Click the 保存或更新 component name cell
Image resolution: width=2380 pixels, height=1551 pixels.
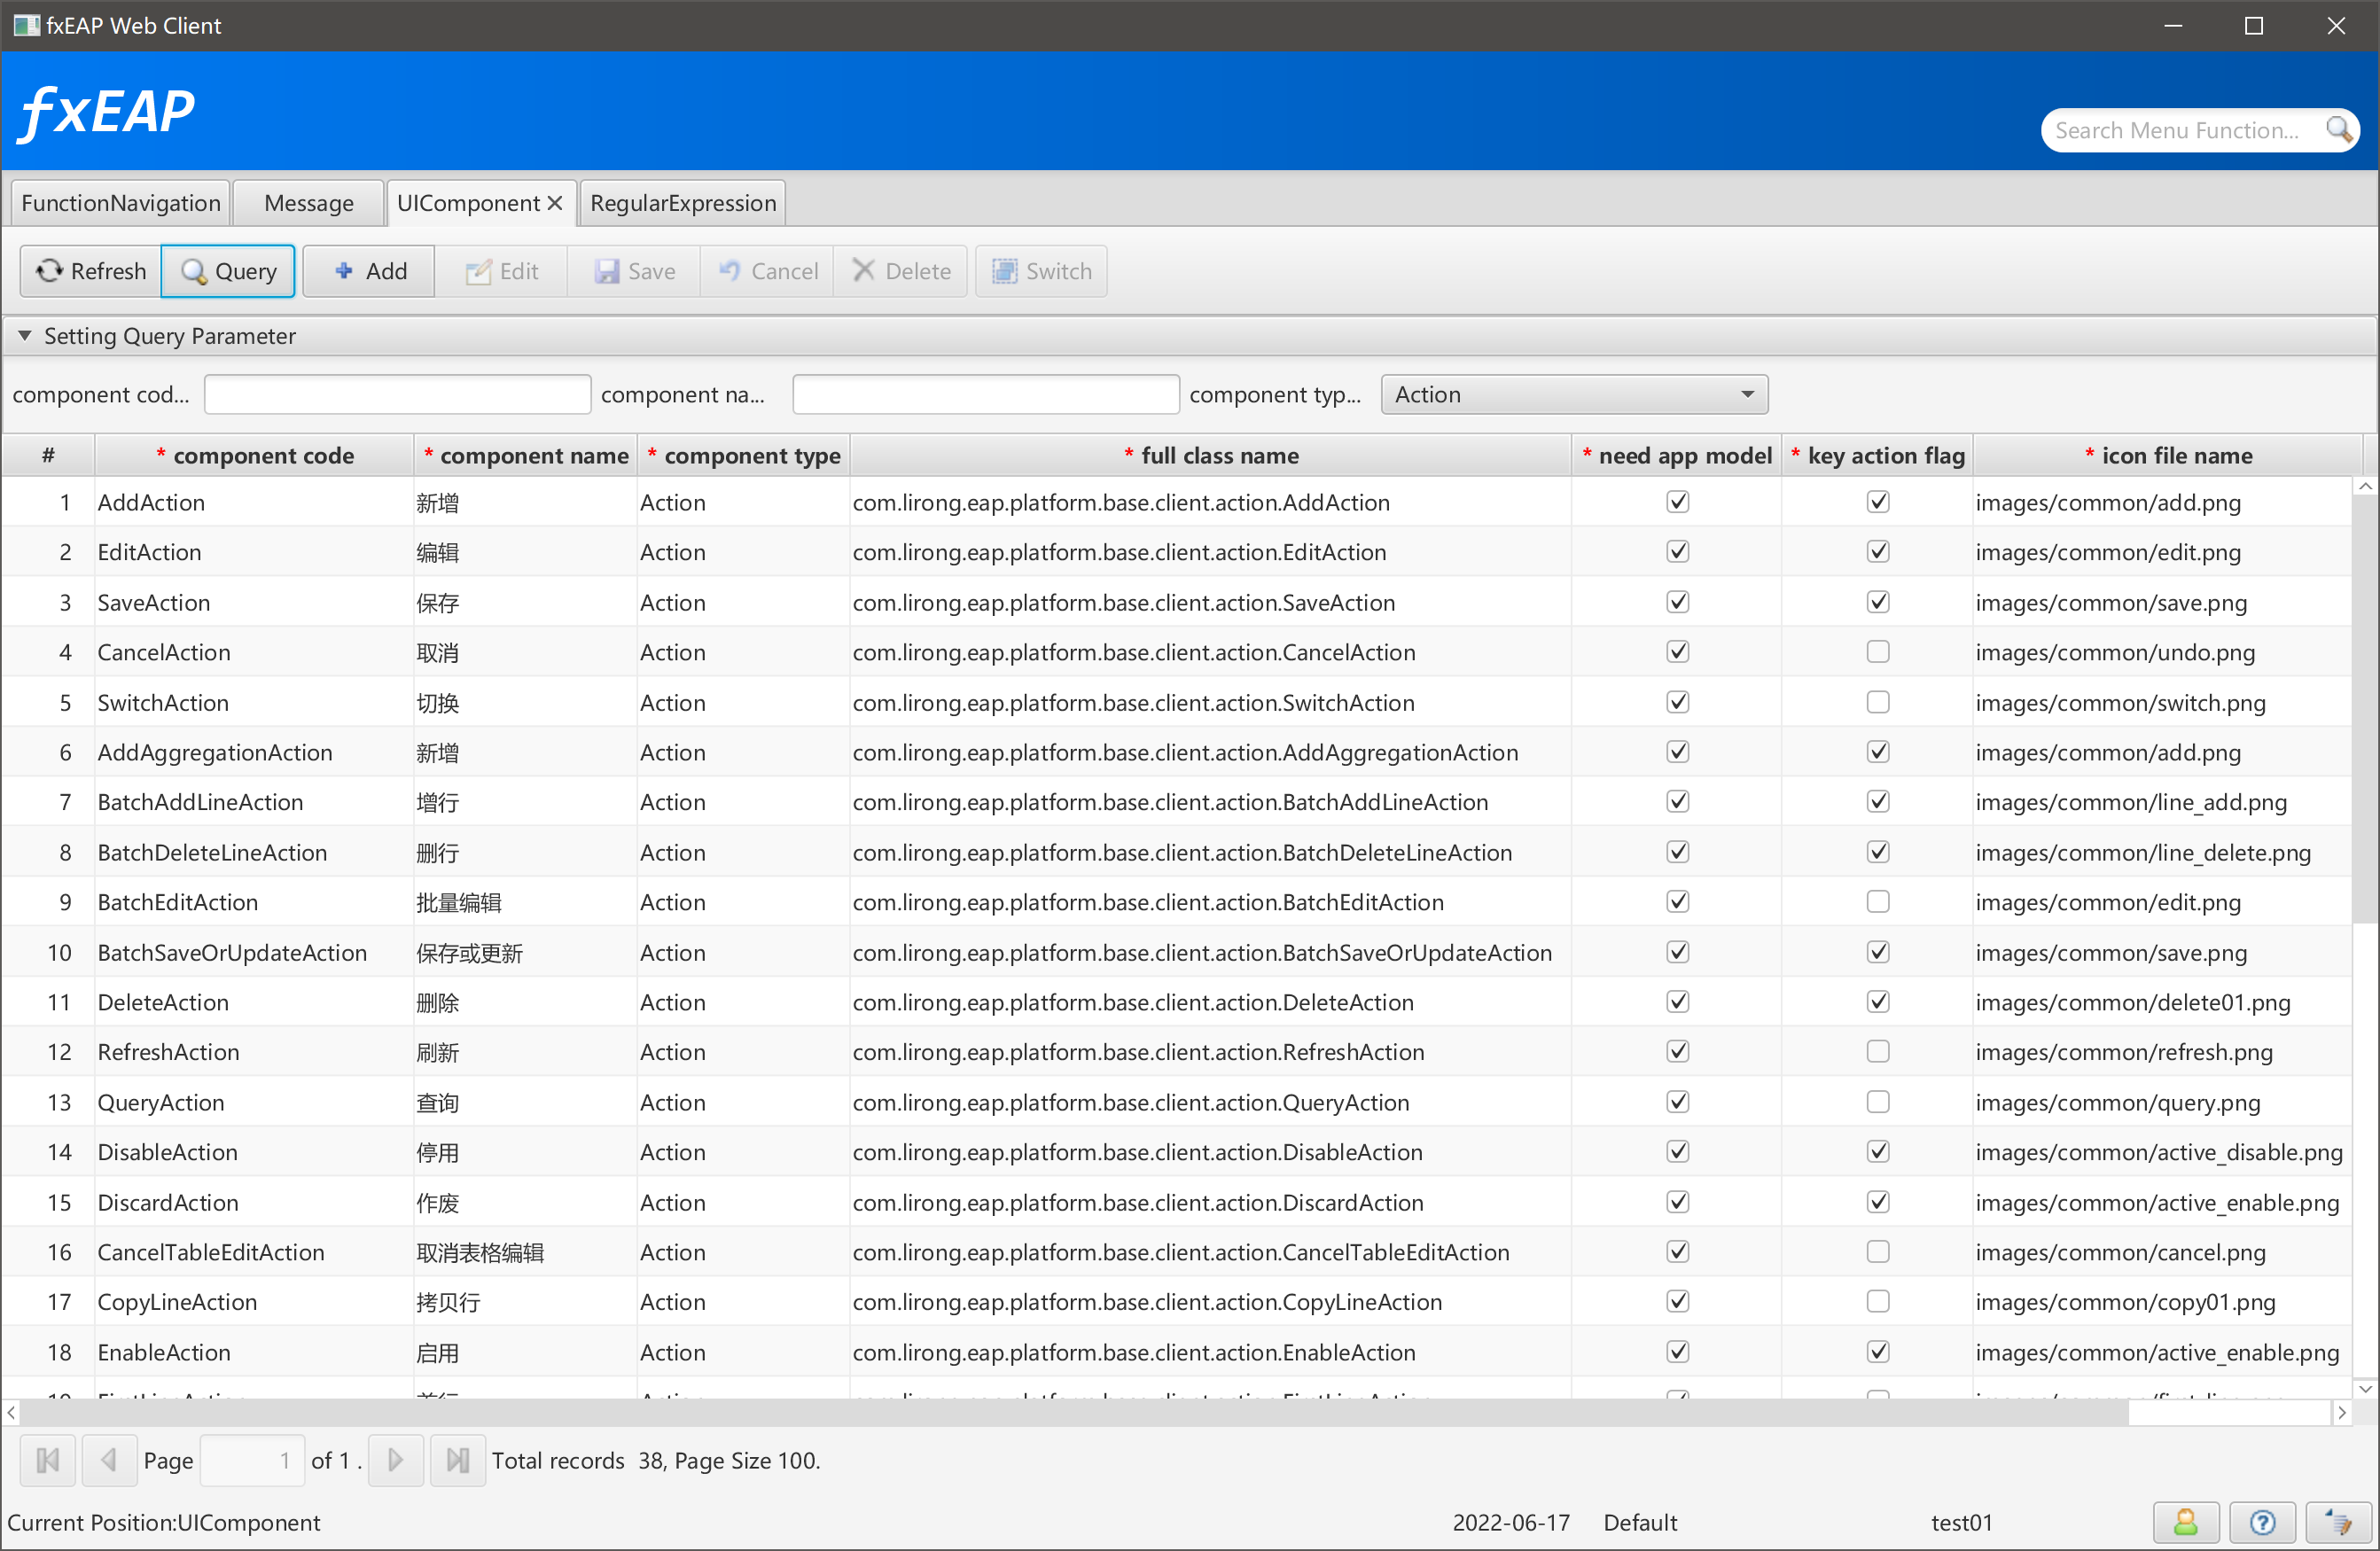526,952
